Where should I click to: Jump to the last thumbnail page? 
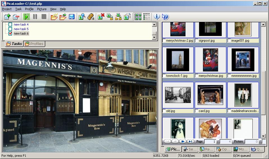(190, 141)
